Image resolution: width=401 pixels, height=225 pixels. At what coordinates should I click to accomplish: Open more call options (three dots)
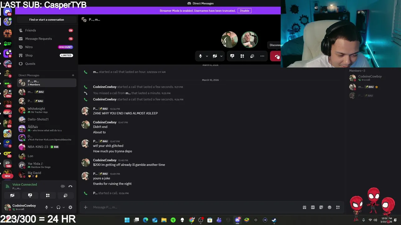[262, 56]
